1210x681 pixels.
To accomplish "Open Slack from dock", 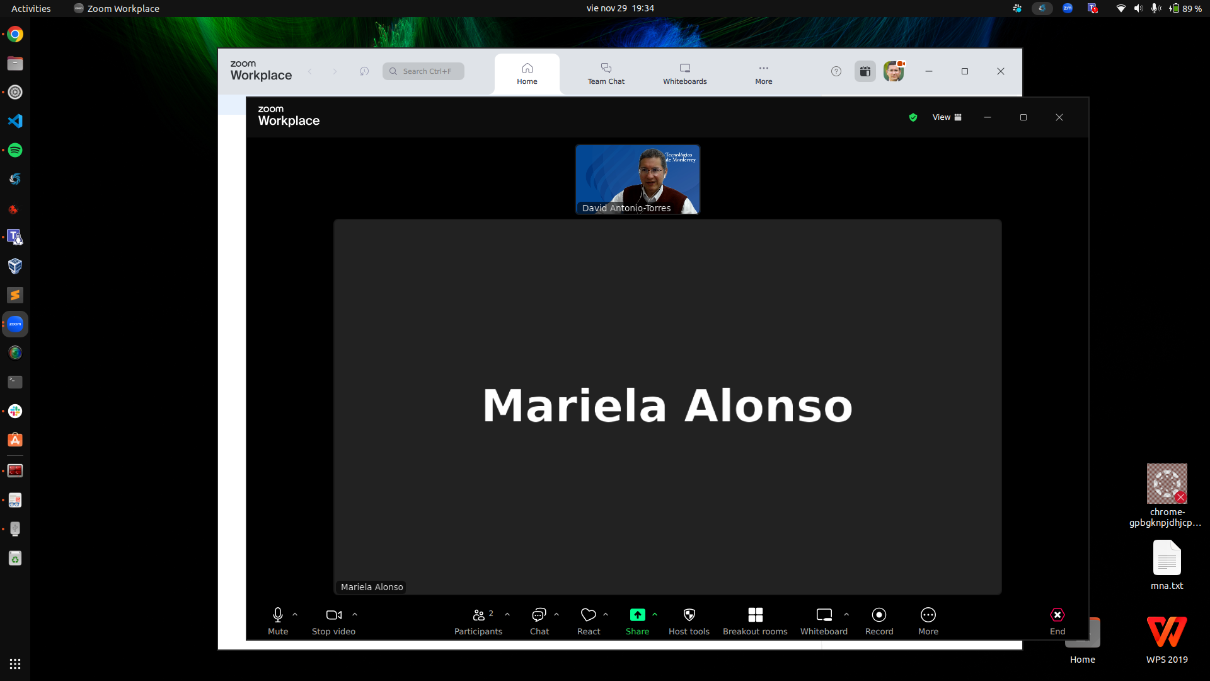I will [x=15, y=411].
